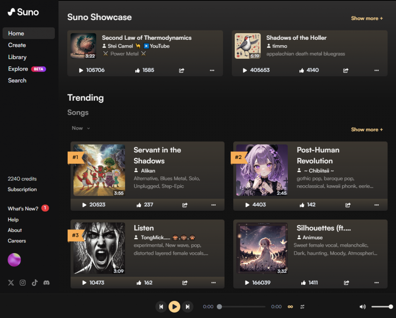Toggle the infinity autoplay button
Viewport: 396px width, 318px height.
pyautogui.click(x=290, y=307)
